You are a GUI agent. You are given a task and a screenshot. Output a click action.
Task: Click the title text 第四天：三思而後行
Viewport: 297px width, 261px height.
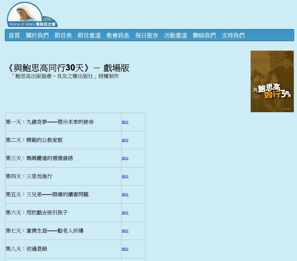tap(29, 176)
